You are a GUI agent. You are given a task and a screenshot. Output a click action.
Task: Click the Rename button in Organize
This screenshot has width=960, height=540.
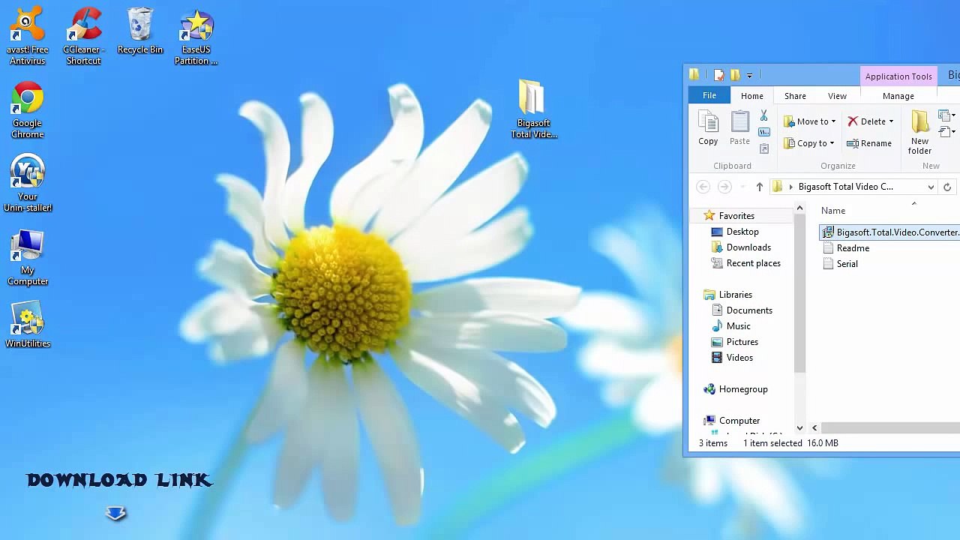tap(869, 143)
